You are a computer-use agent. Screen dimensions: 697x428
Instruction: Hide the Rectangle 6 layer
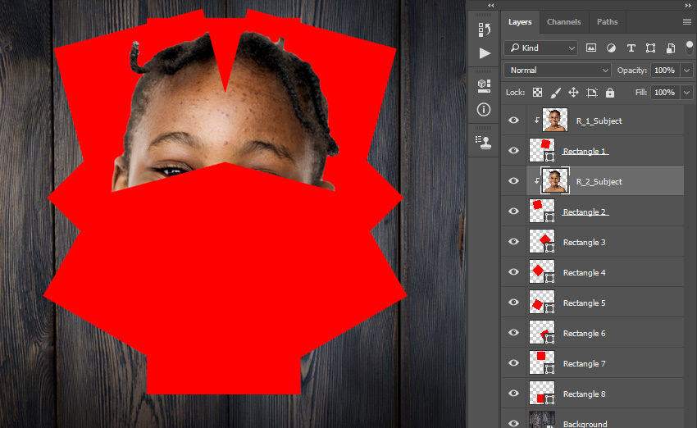click(513, 332)
